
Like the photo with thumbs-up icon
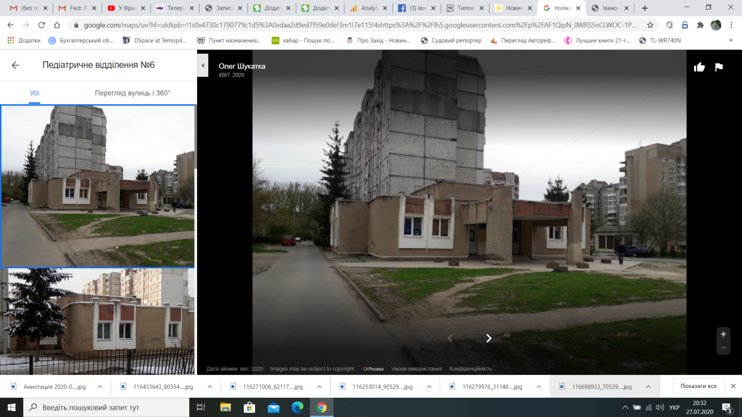point(699,67)
